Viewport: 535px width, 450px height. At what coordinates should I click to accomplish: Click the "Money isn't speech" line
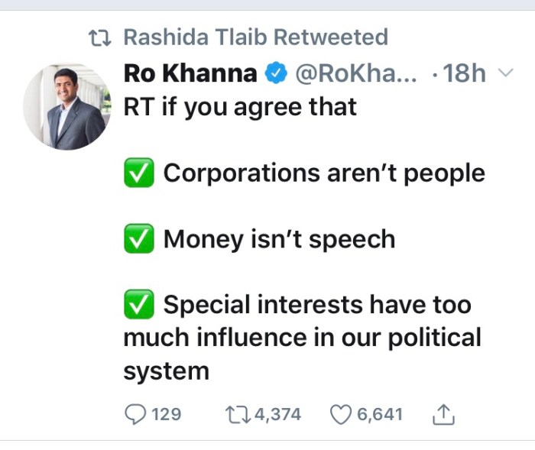coord(279,239)
